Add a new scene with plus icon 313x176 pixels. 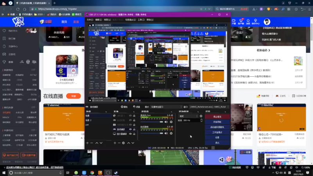click(x=87, y=143)
